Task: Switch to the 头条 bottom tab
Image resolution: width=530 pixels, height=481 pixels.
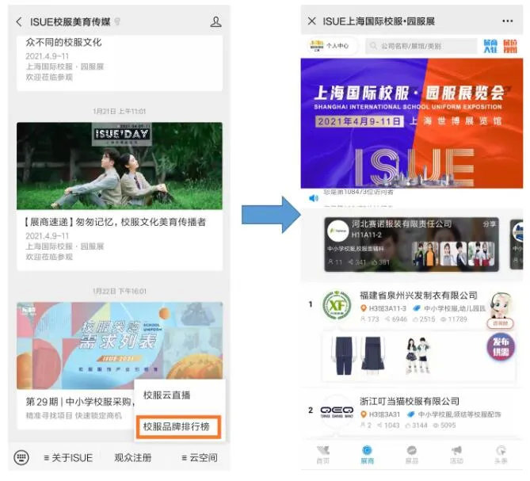Action: [x=501, y=455]
